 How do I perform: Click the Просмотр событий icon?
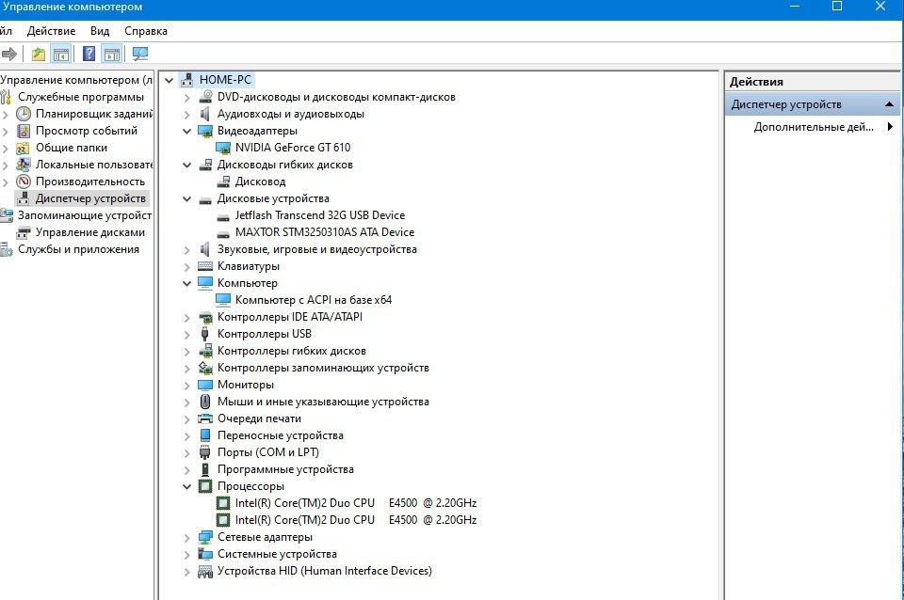23,131
